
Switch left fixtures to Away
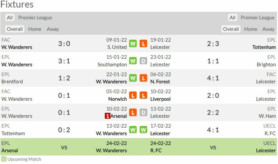pyautogui.click(x=53, y=29)
